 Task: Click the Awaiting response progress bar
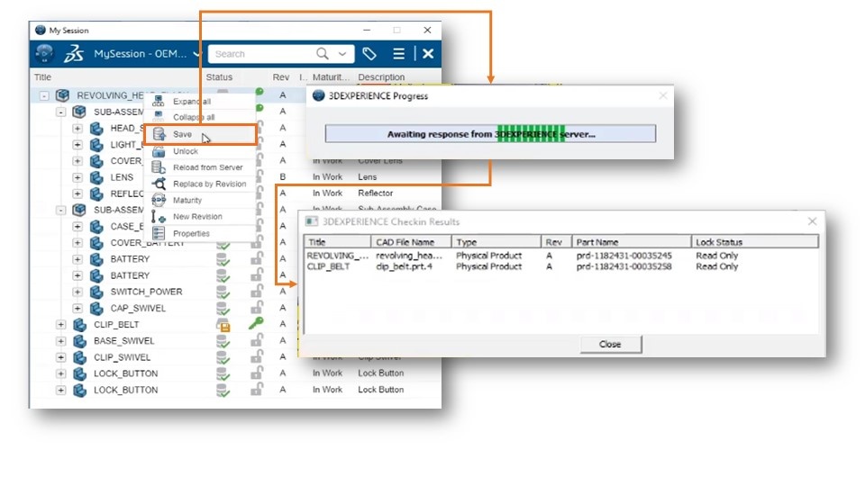pos(490,134)
